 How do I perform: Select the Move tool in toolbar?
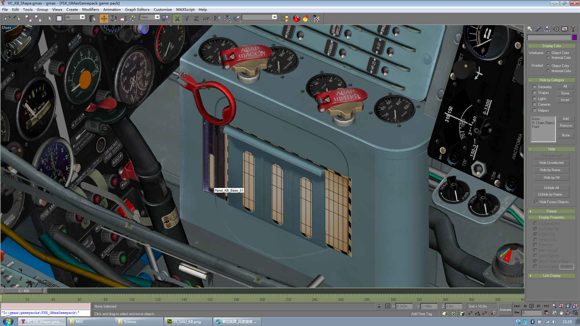tap(104, 19)
